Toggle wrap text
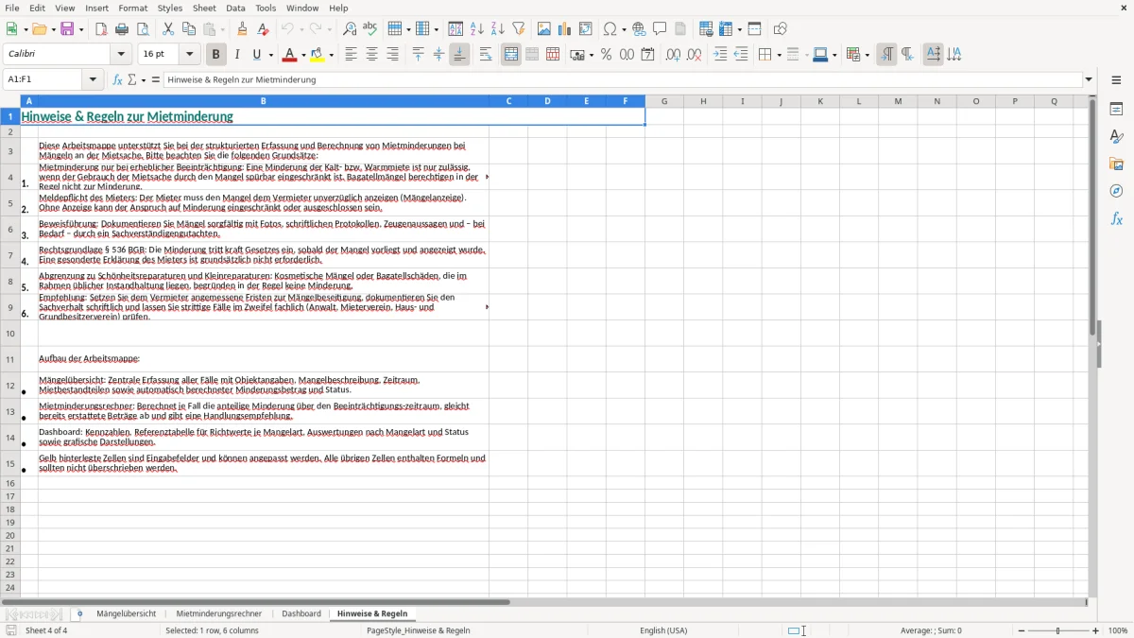1134x638 pixels. pyautogui.click(x=486, y=55)
